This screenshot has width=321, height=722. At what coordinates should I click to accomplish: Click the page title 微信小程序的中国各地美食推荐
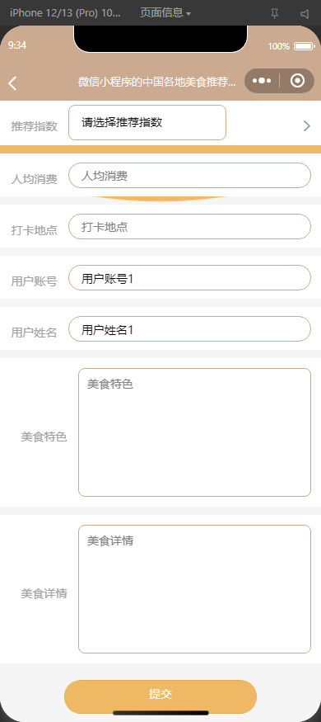(x=157, y=82)
